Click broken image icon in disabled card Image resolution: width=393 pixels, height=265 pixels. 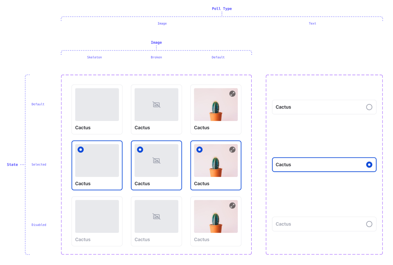pos(156,217)
